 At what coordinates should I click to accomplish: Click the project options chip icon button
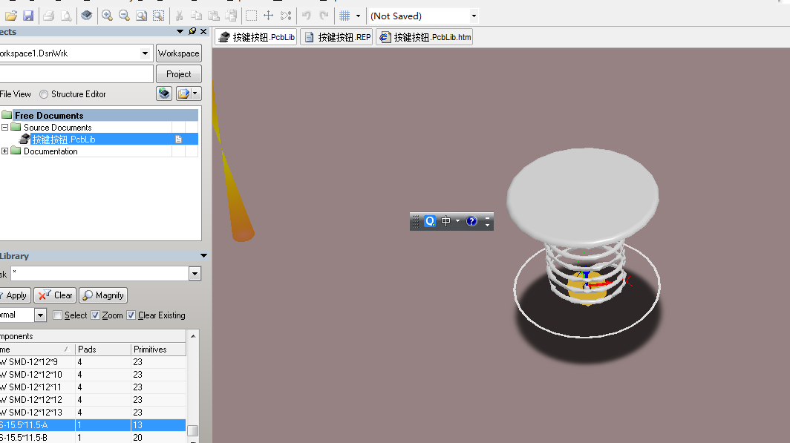tap(164, 93)
